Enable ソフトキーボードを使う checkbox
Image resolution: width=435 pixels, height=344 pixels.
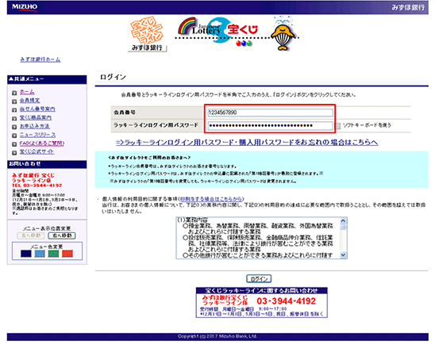pos(338,126)
